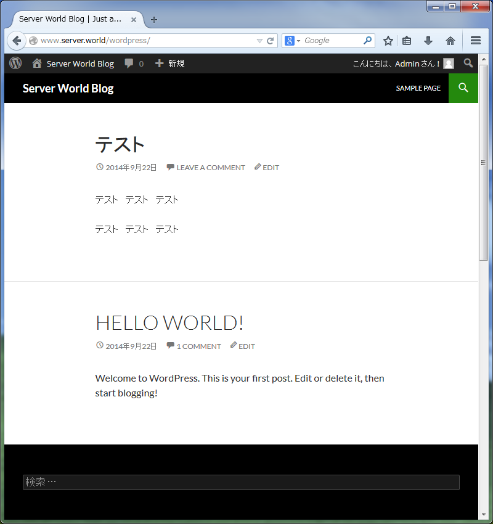This screenshot has height=524, width=493.
Task: Go to the browser Home icon
Action: [450, 41]
